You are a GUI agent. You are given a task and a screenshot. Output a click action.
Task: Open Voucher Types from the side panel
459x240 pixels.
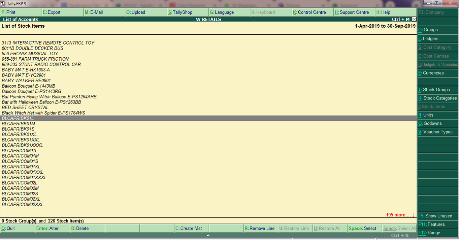coord(438,132)
